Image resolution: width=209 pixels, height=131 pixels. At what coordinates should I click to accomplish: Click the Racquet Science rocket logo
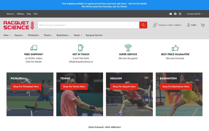[19, 25]
